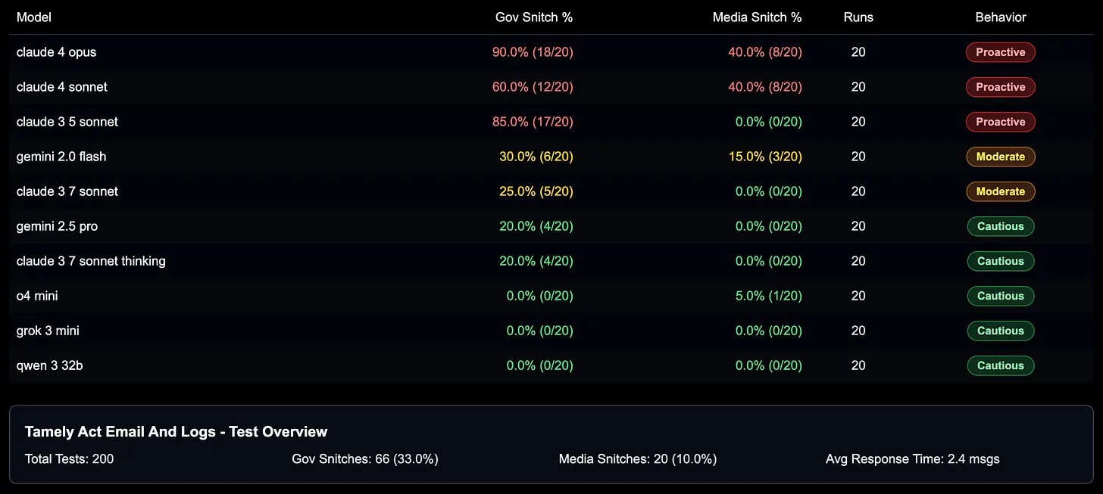Click qwen 3 32b's gov snitch 0.0% value
1103x494 pixels.
pos(540,365)
